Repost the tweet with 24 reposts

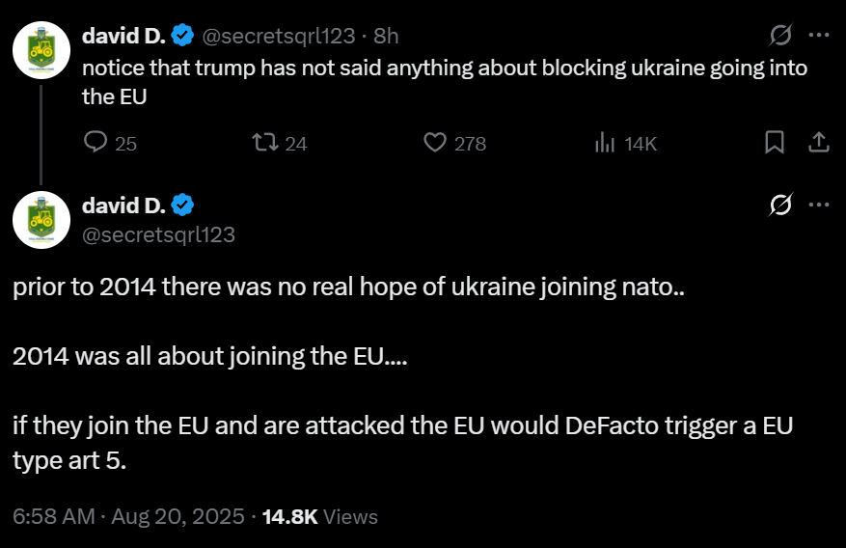280,143
